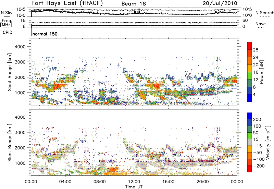Click the "4" label on Power colorbar
274x189 pixels.
[x=254, y=94]
